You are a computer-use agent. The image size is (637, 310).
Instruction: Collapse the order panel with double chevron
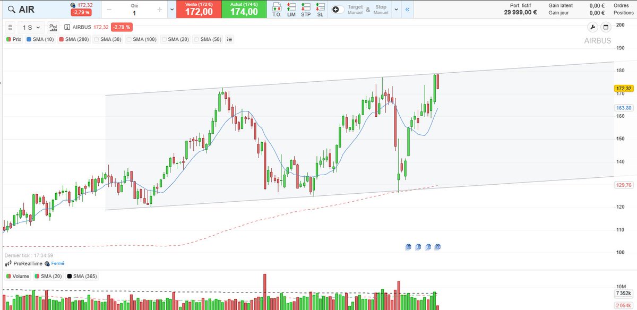[x=407, y=10]
